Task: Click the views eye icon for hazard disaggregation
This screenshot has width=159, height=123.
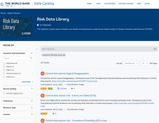Action: coord(72,88)
